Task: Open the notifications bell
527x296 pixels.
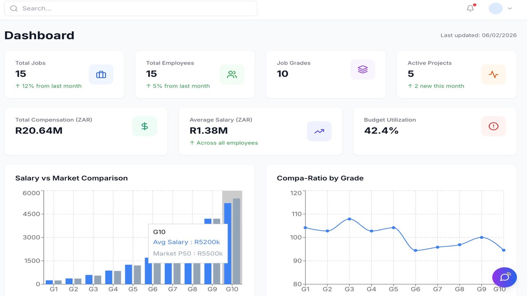Action: point(470,8)
